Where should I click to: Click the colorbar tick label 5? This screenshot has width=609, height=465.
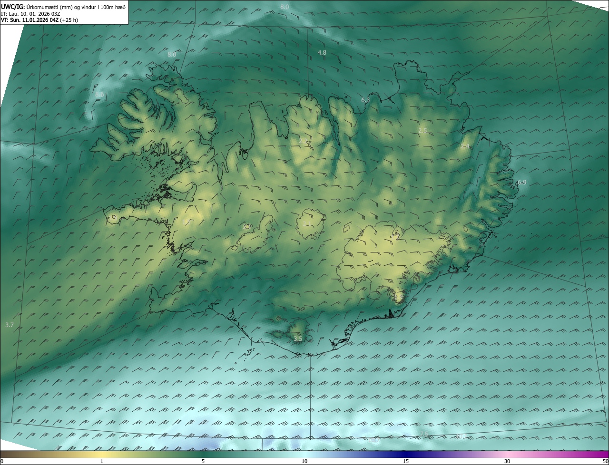tap(203, 461)
